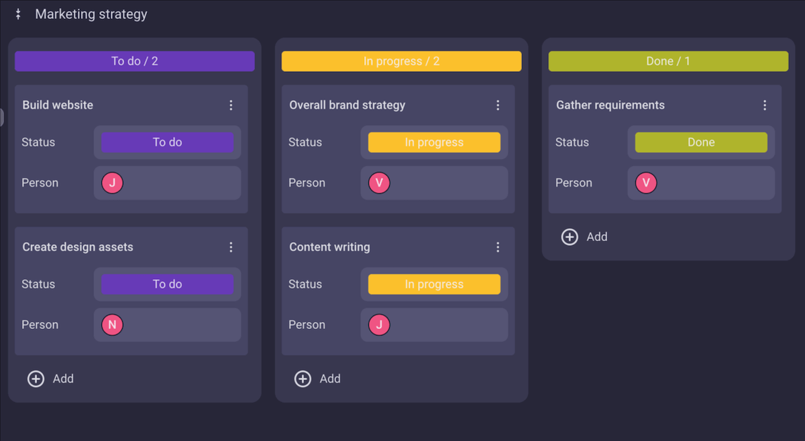805x441 pixels.
Task: Open the Content writing card options menu
Action: pyautogui.click(x=498, y=247)
